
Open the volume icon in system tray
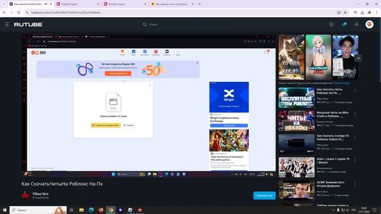pyautogui.click(x=348, y=210)
